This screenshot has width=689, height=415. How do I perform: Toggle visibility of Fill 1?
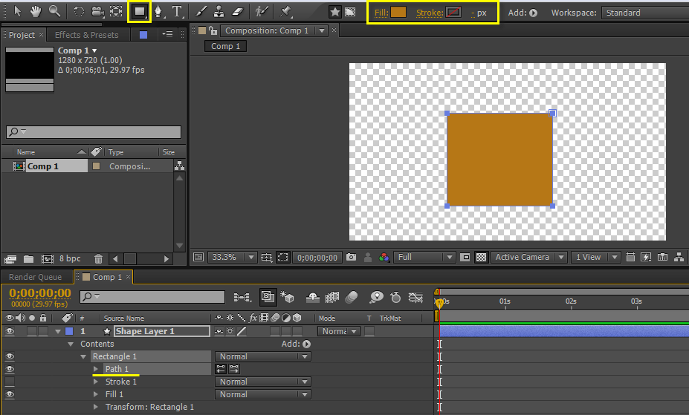point(10,394)
